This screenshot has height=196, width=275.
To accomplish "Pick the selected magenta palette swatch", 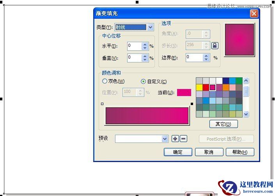I will (213, 87).
